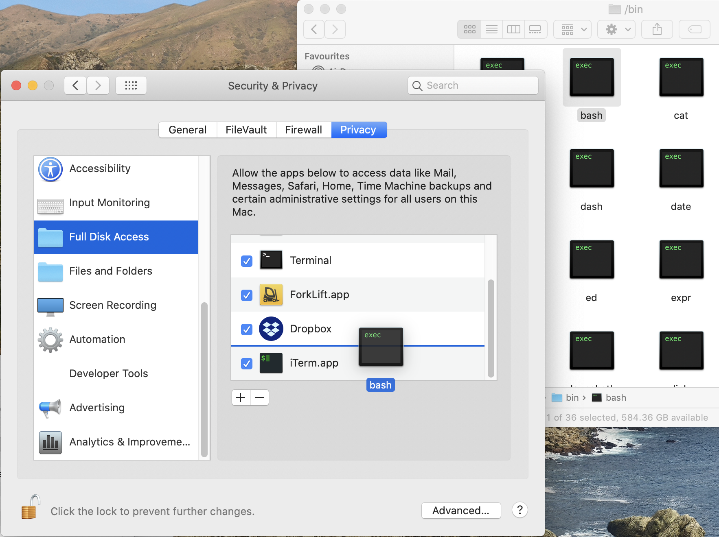
Task: Open Finder share button
Action: tap(657, 29)
